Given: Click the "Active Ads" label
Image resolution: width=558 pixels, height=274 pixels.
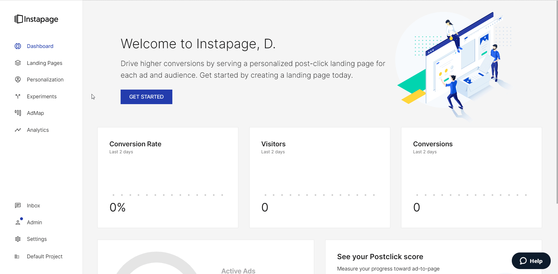Looking at the screenshot, I should pos(238,271).
